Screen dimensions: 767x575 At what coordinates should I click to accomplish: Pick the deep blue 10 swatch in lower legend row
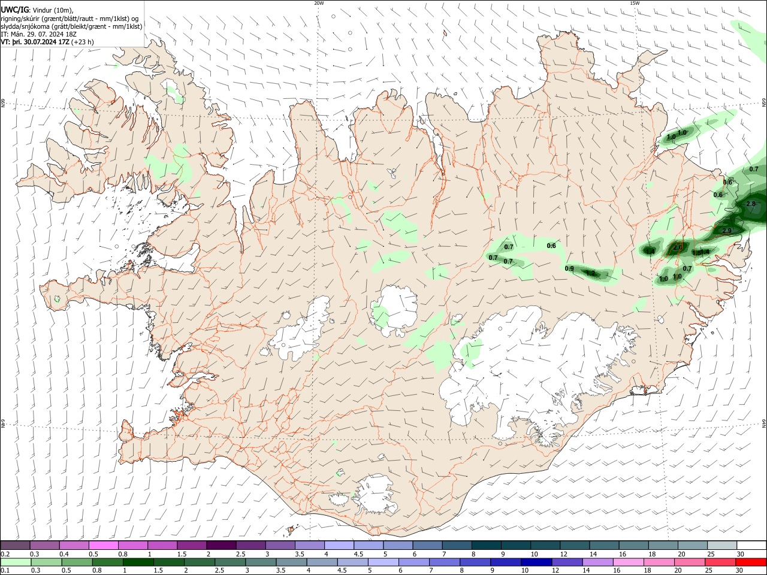(x=536, y=562)
